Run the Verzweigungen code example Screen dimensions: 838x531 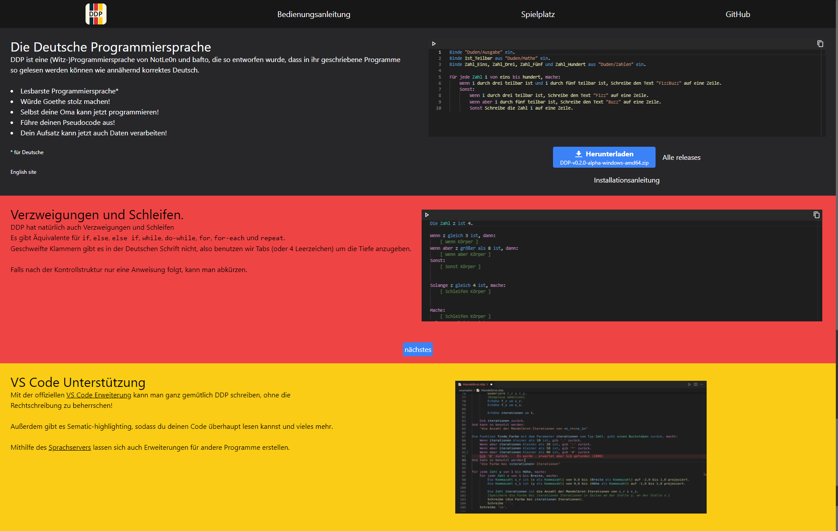(427, 215)
